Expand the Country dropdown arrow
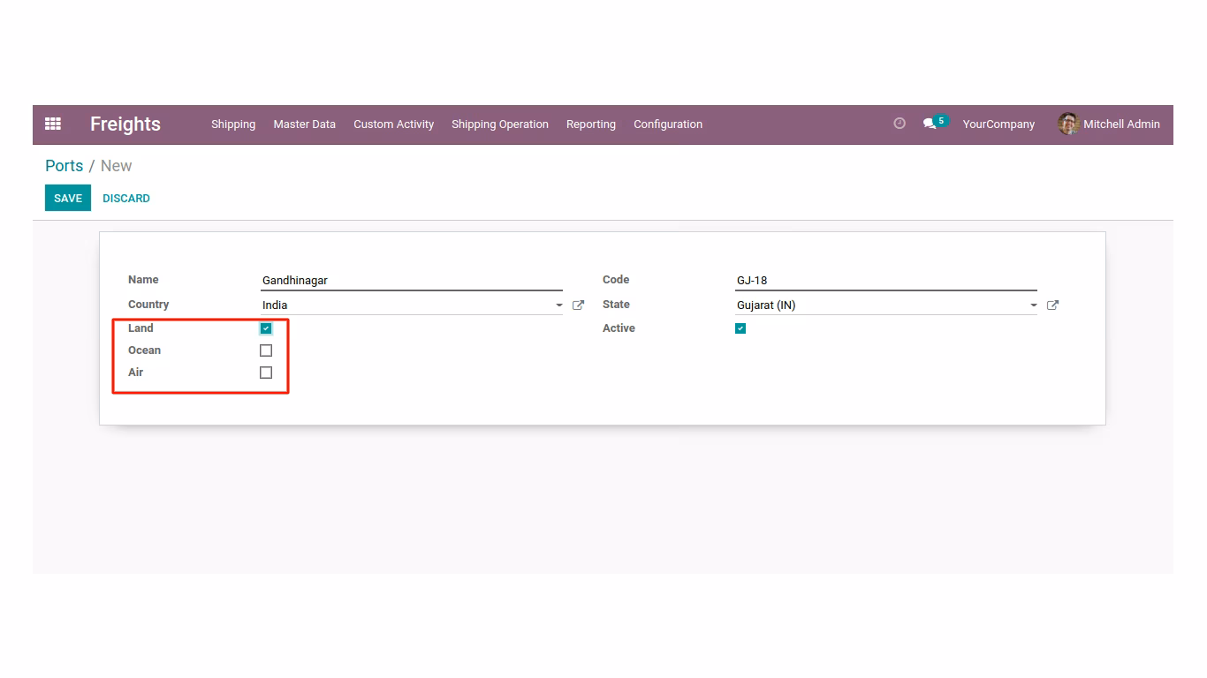Image resolution: width=1207 pixels, height=678 pixels. [x=558, y=305]
